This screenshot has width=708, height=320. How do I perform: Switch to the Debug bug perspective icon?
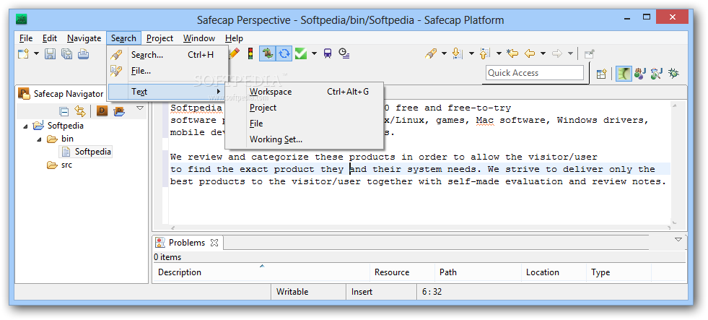coord(673,73)
